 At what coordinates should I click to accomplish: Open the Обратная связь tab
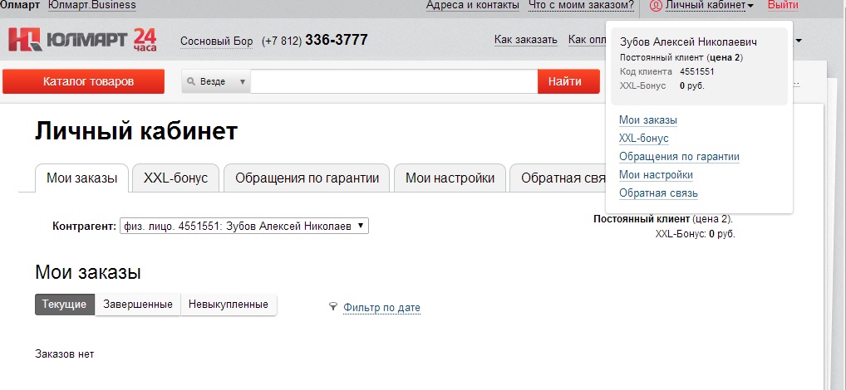pos(558,178)
